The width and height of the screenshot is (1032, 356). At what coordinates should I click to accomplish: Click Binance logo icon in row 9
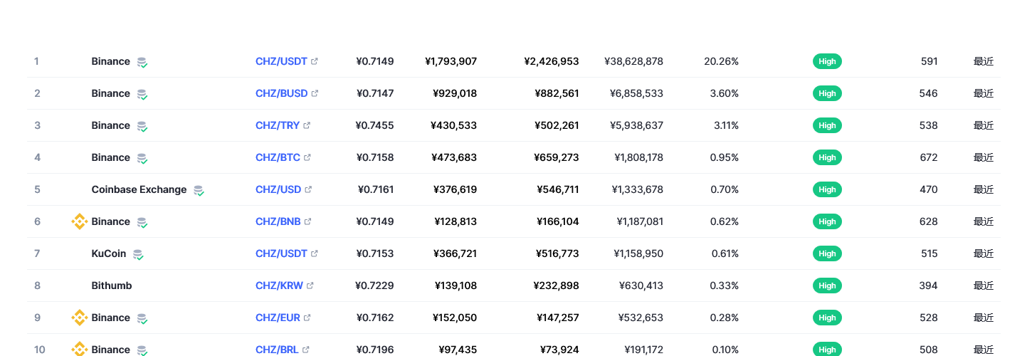click(80, 318)
